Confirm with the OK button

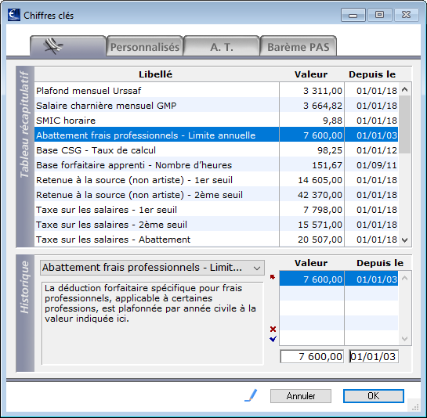pos(374,396)
